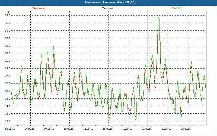
Task: Select the 18,0 y-axis value
Action: coord(8,91)
